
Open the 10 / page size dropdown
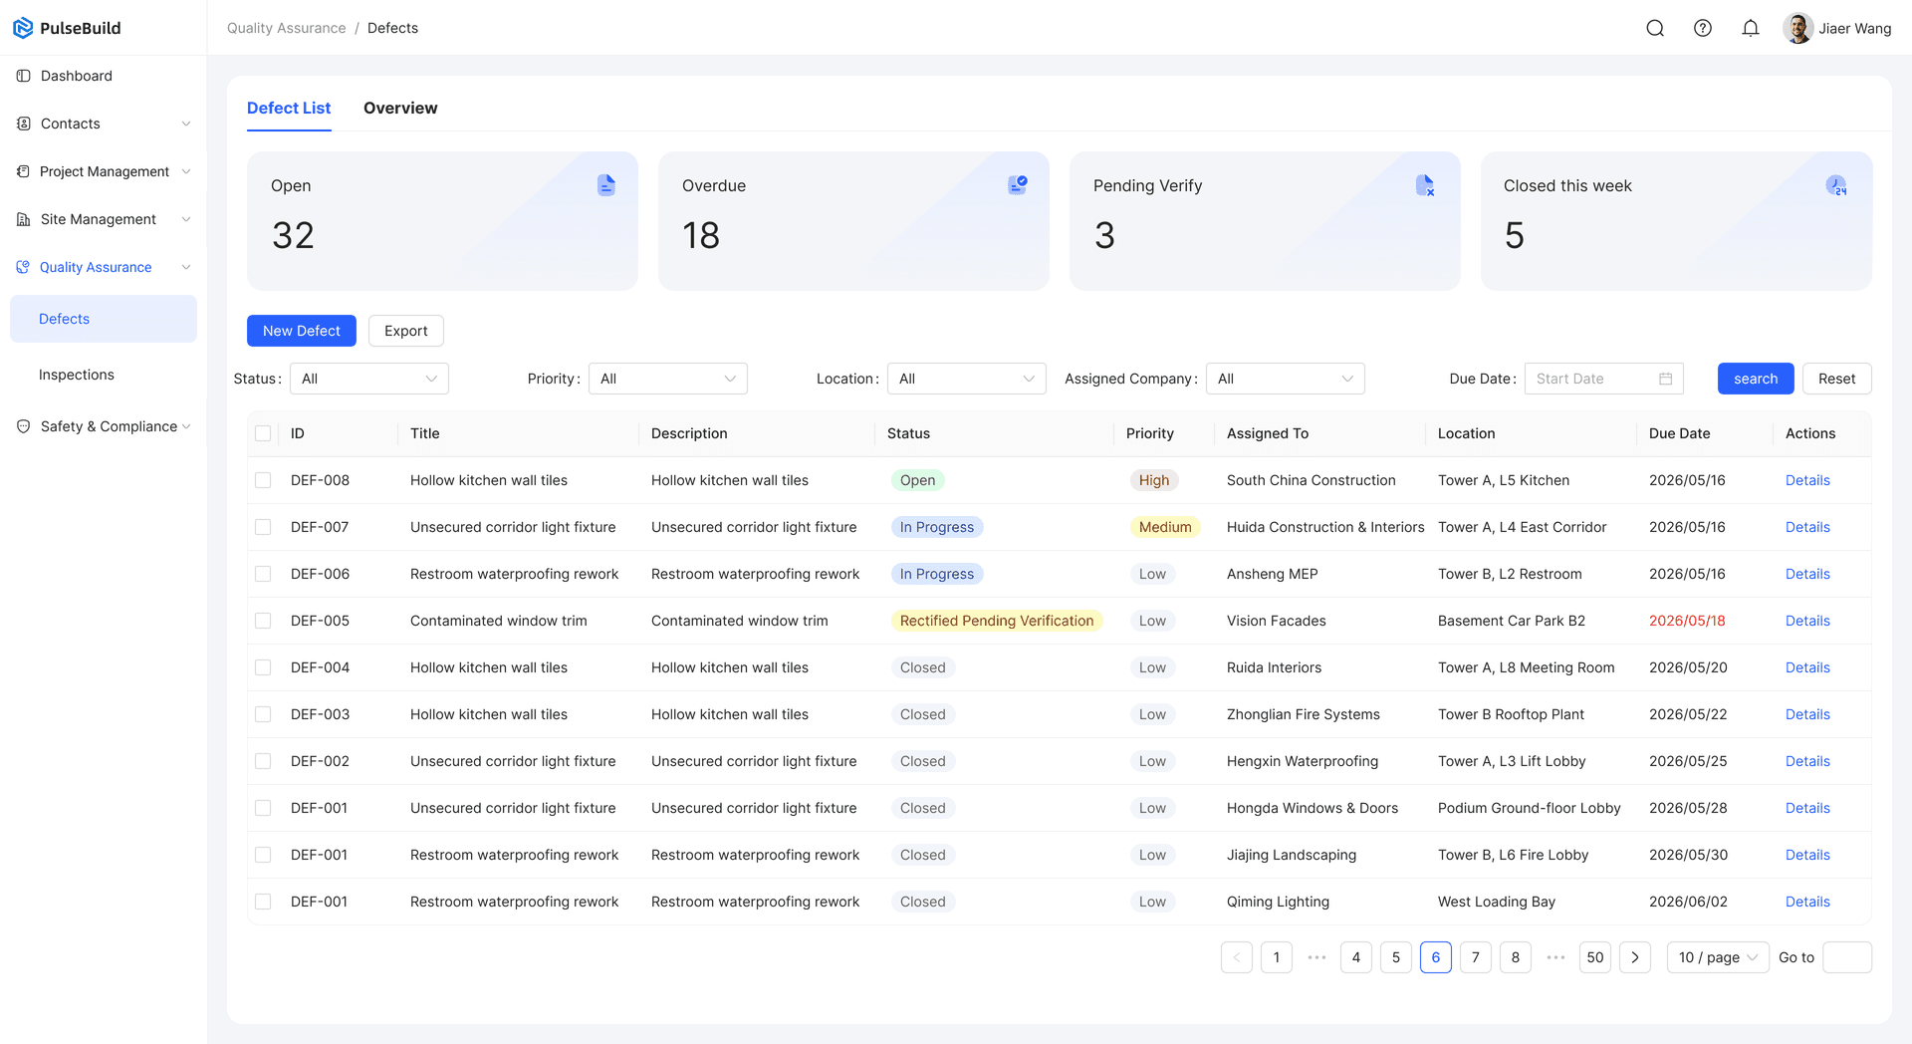[x=1718, y=957]
